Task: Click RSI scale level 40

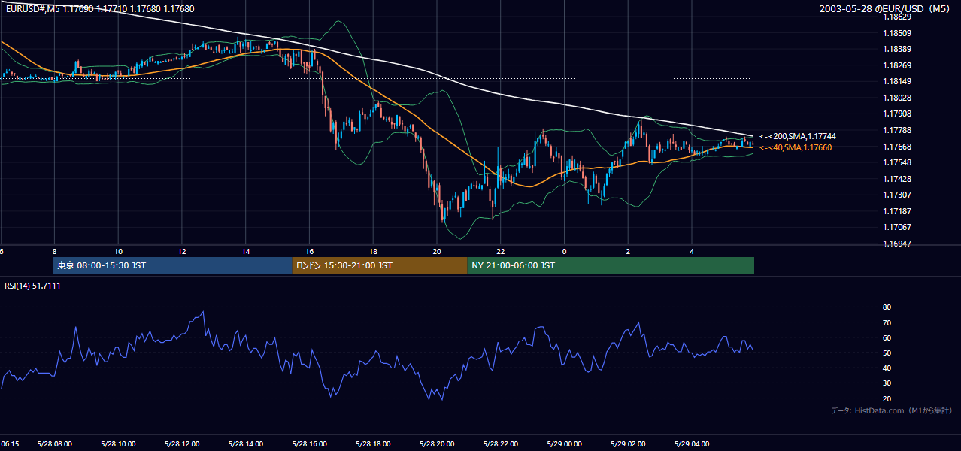Action: coord(887,368)
